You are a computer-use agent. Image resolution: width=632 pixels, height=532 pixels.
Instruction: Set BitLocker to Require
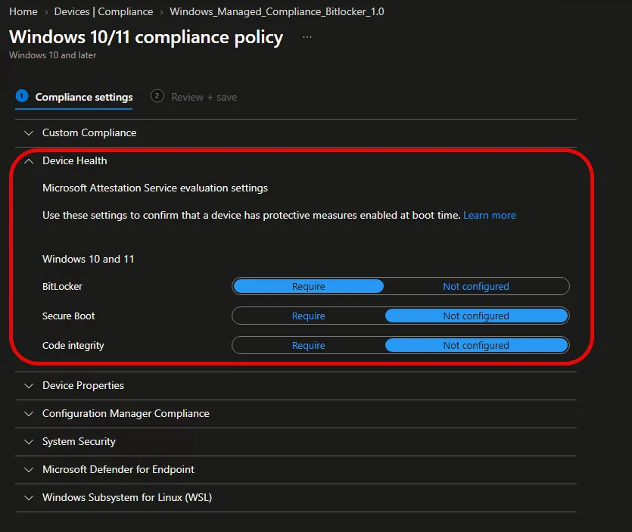308,287
